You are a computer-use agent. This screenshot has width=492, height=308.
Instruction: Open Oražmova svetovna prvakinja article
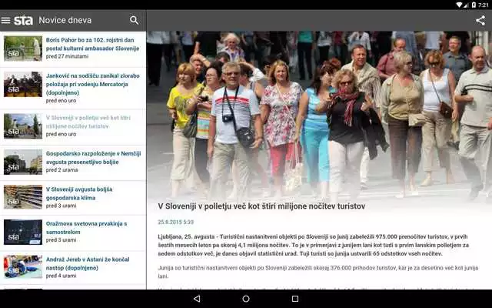coord(73,233)
